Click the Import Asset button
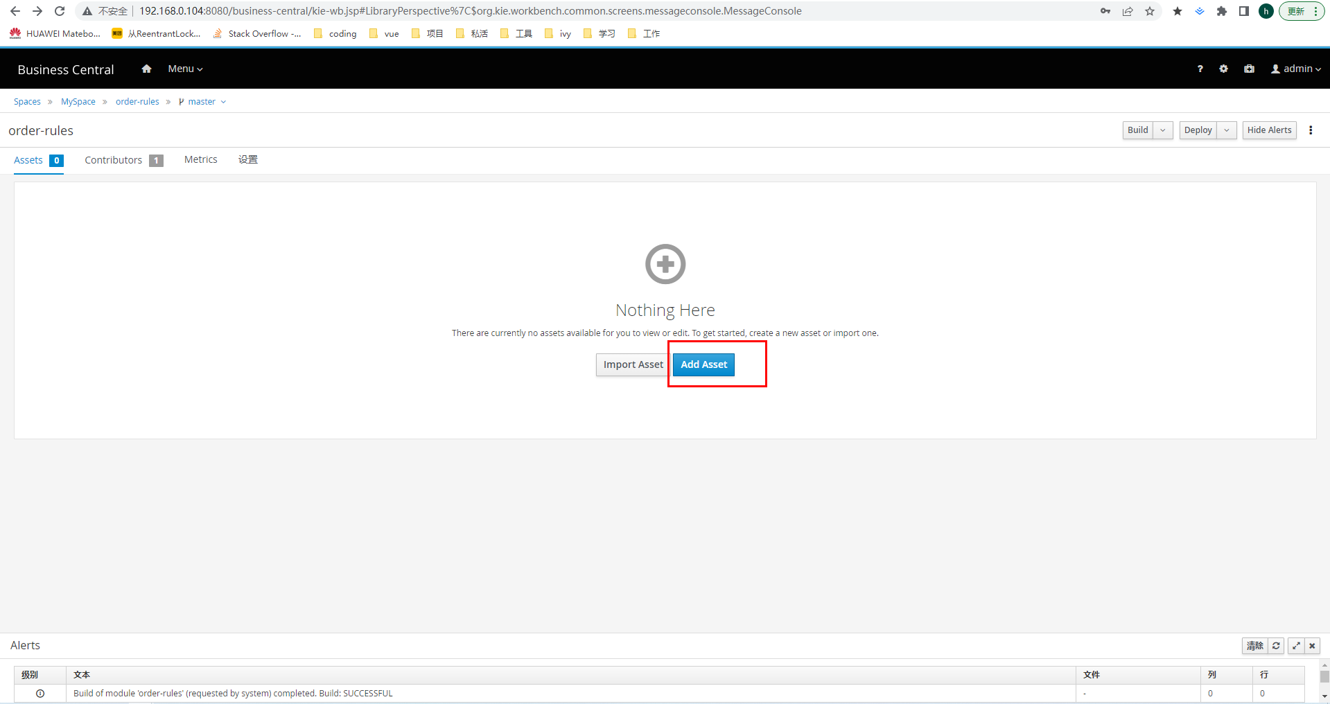 (x=633, y=364)
